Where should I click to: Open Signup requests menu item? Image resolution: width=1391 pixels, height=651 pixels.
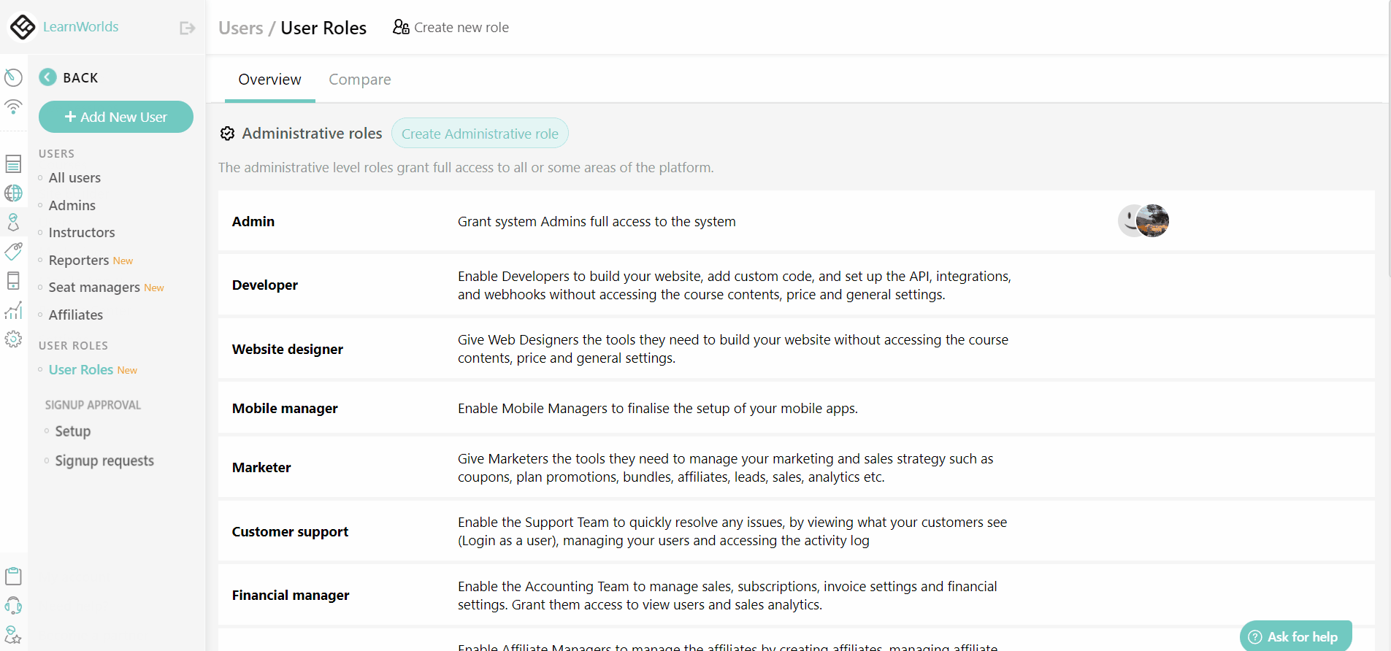(x=104, y=461)
